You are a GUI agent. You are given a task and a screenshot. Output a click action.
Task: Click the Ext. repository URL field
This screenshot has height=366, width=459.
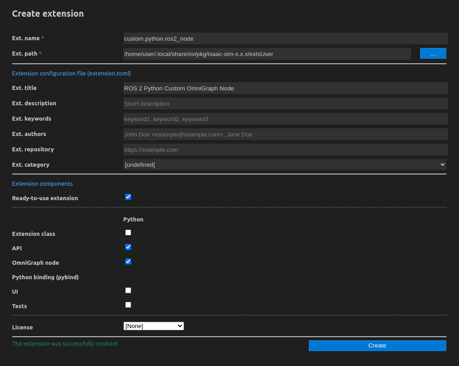285,150
